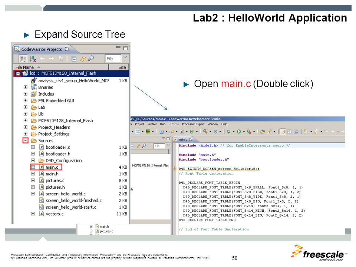Toggle Show Whitespace Characters pilcrow icon
The height and width of the screenshot is (267, 356).
pyautogui.click(x=290, y=131)
